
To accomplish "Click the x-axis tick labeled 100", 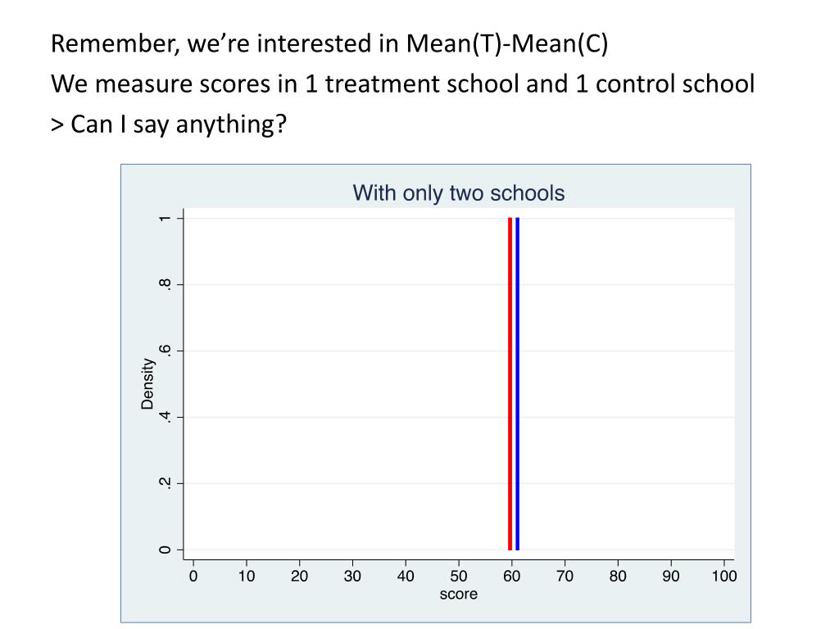I will (724, 576).
